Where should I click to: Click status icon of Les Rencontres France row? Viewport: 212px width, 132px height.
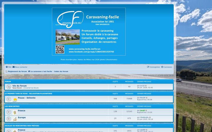click(x=9, y=112)
